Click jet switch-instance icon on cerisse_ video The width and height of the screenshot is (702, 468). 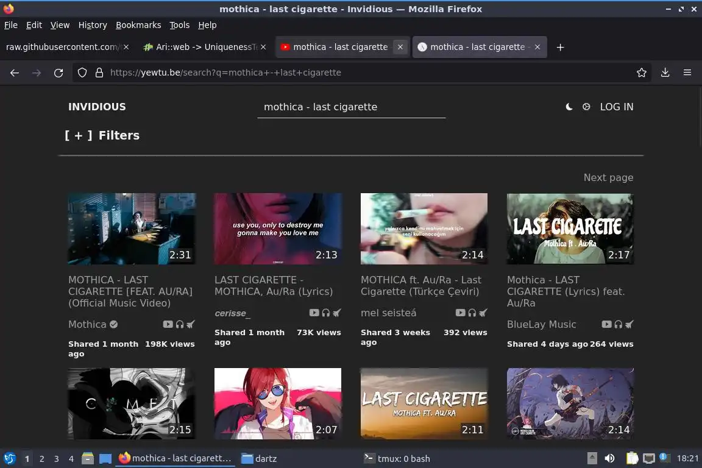coord(337,313)
